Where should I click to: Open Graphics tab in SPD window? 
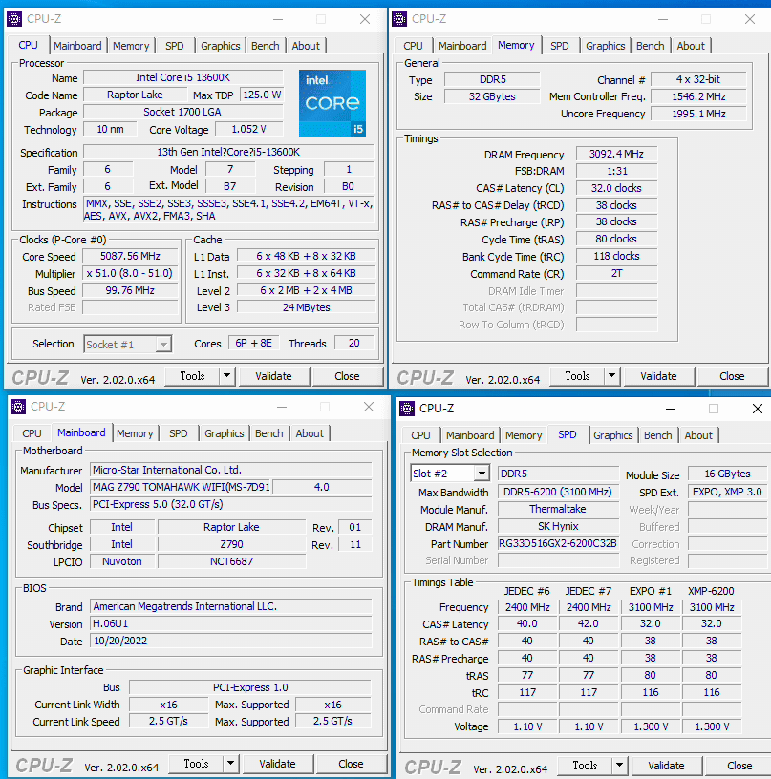[613, 435]
